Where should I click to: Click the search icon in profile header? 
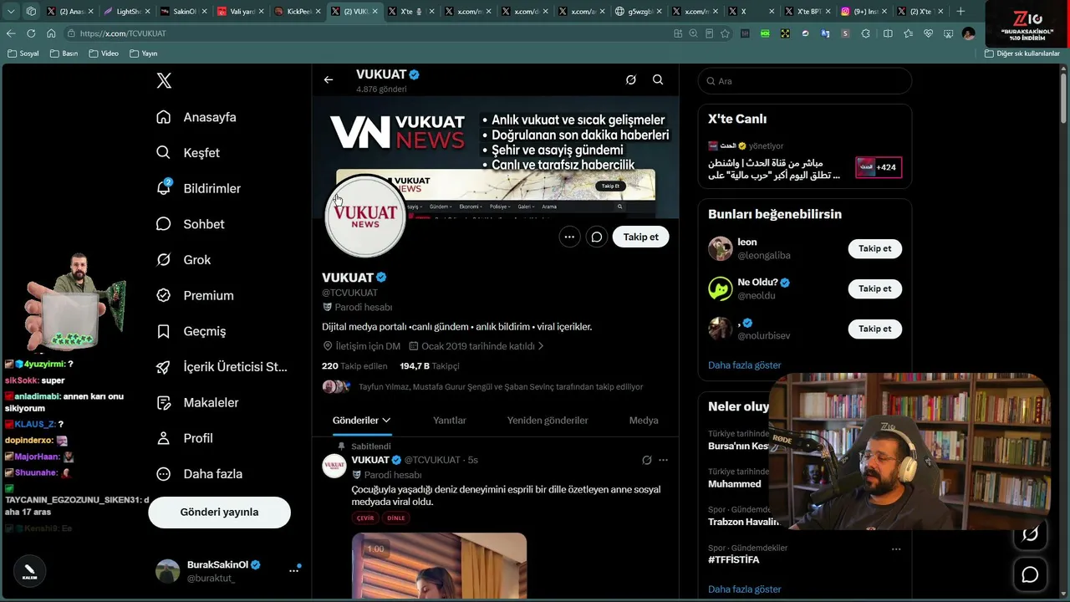[658, 80]
